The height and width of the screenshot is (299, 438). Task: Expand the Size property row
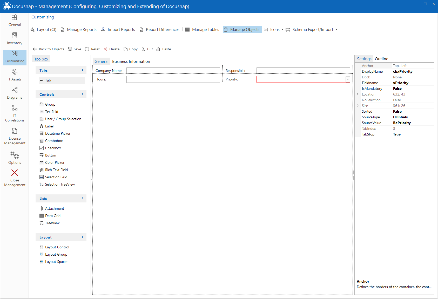[358, 106]
